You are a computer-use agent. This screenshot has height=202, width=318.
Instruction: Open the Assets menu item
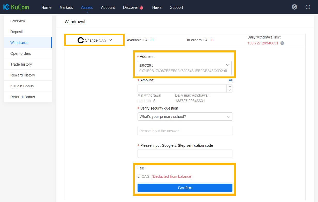point(87,7)
